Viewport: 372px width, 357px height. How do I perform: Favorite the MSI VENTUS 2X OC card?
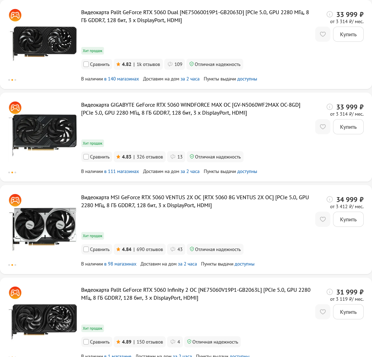(323, 219)
